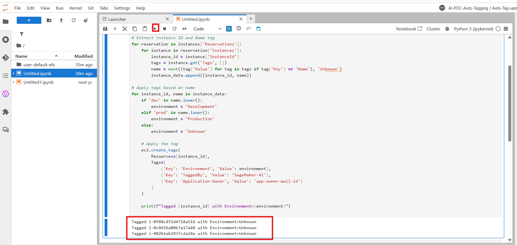Restart kernel and run all cells

pyautogui.click(x=185, y=29)
